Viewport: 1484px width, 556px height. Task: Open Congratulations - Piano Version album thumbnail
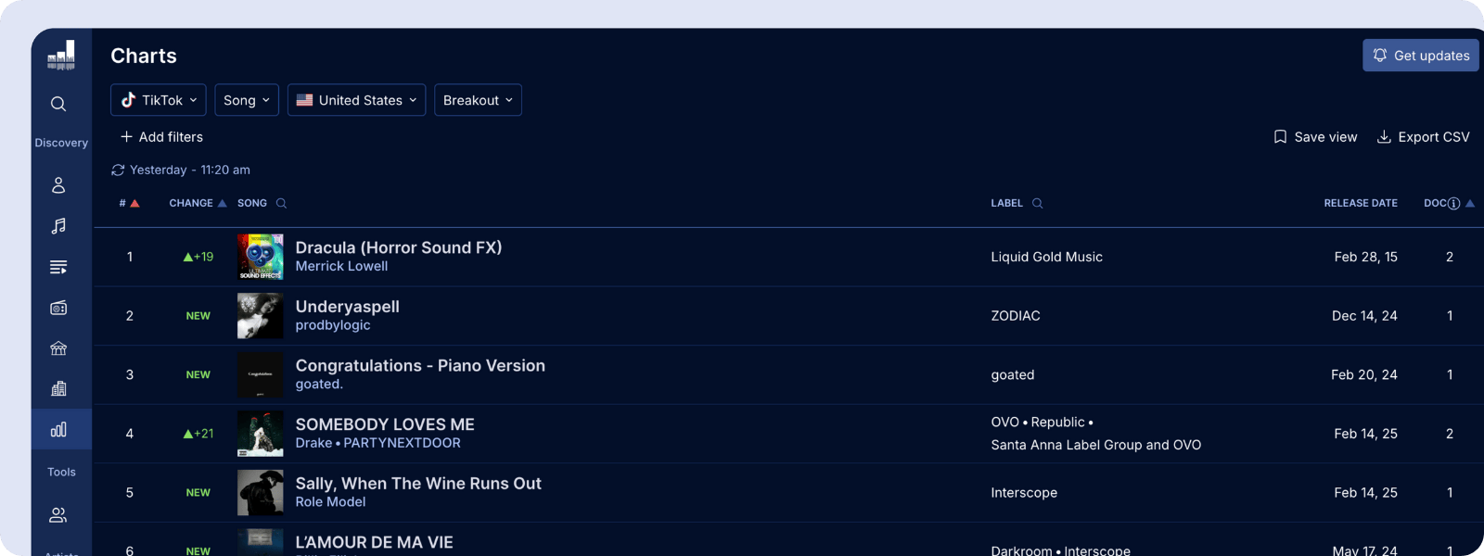pos(261,374)
